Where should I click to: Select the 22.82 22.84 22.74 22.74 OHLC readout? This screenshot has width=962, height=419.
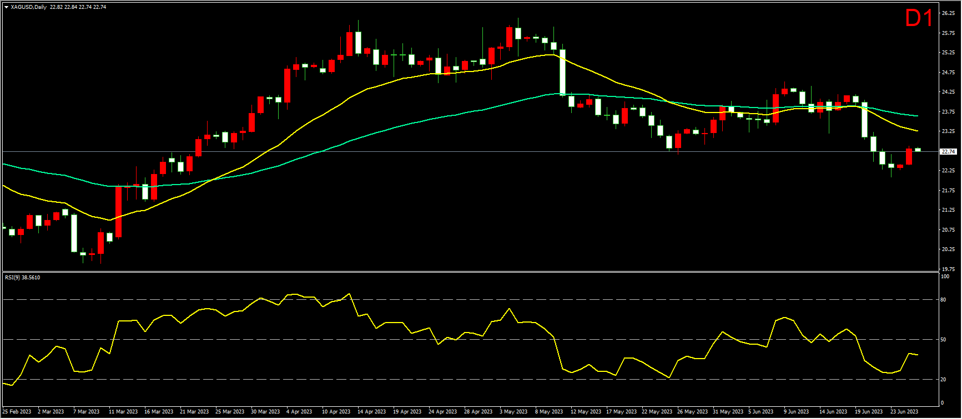coord(78,7)
